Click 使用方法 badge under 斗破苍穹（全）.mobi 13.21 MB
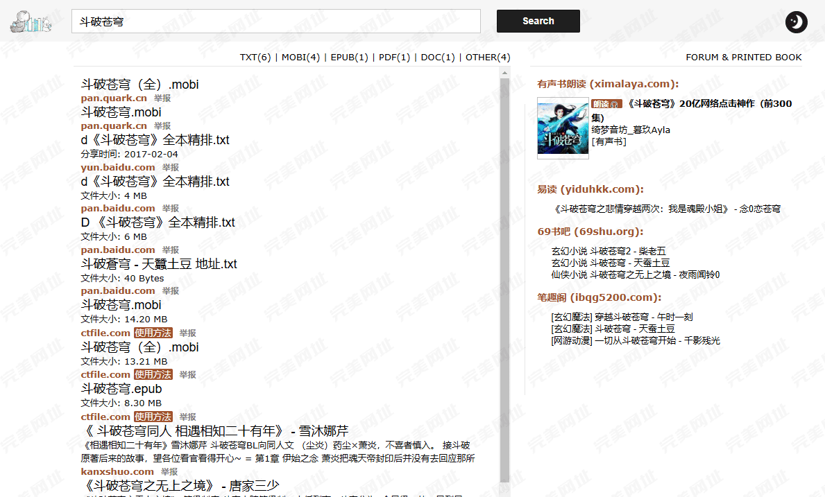 [153, 374]
